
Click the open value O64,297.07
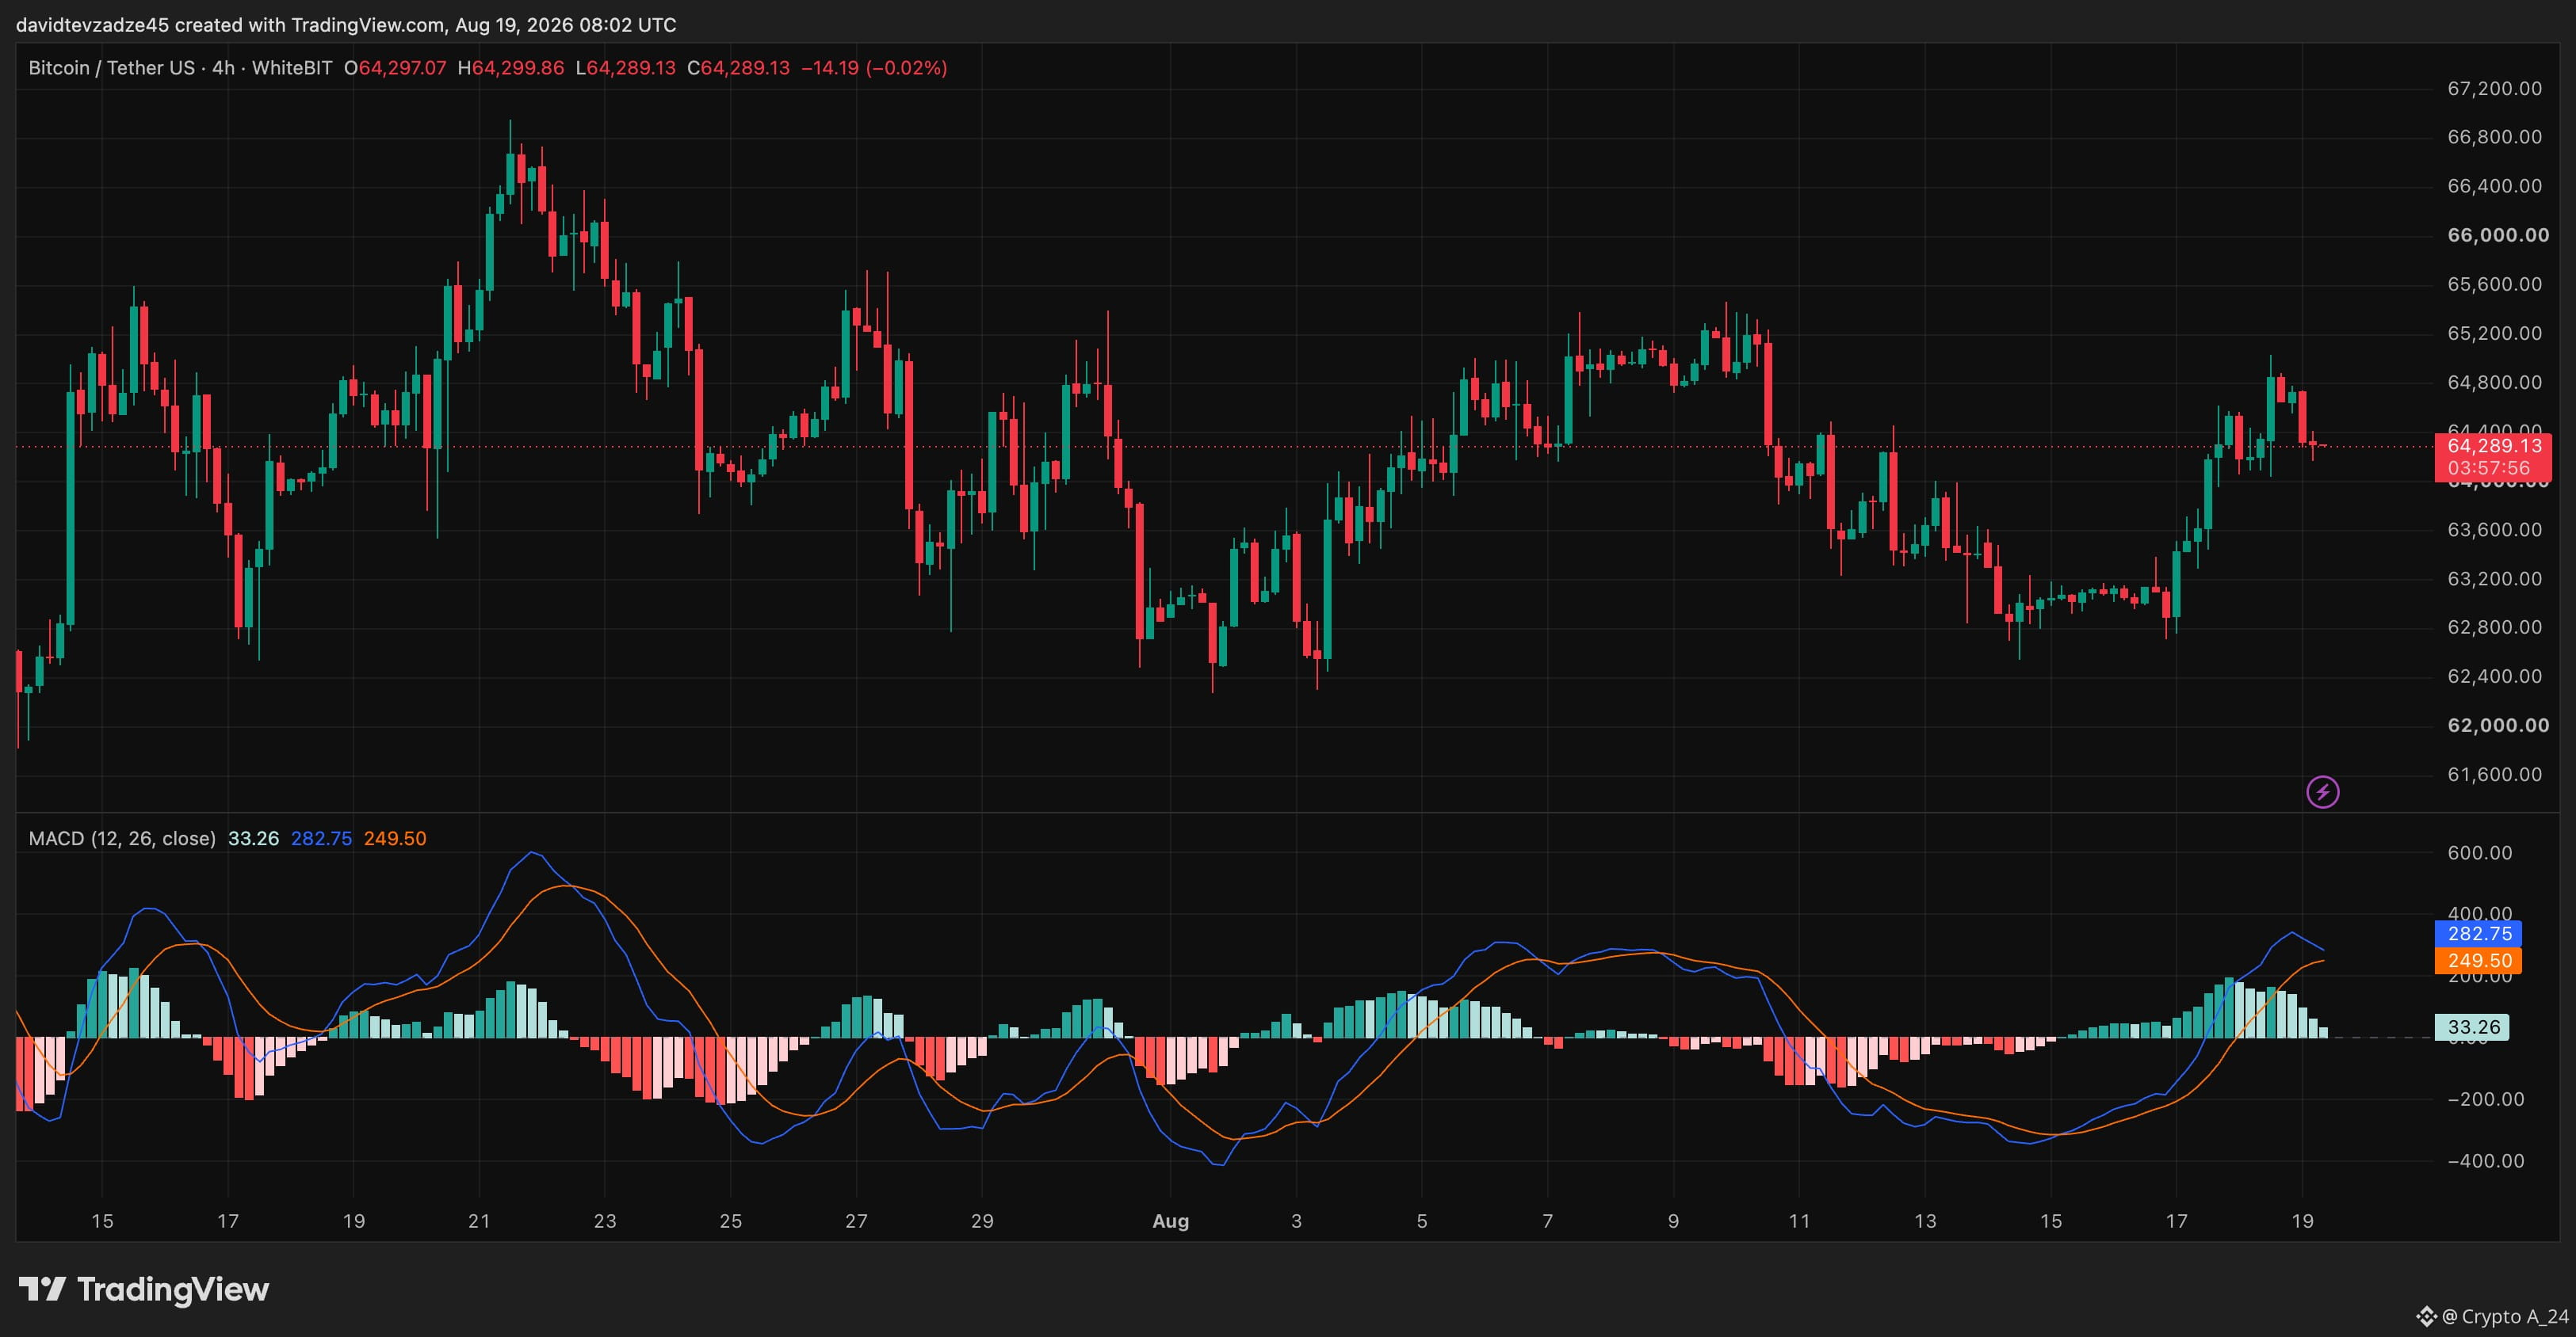pyautogui.click(x=395, y=68)
